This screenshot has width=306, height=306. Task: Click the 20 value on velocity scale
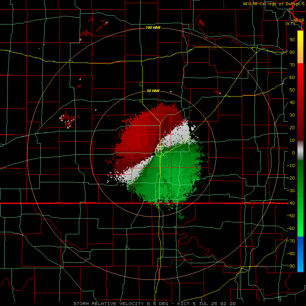tap(292, 128)
